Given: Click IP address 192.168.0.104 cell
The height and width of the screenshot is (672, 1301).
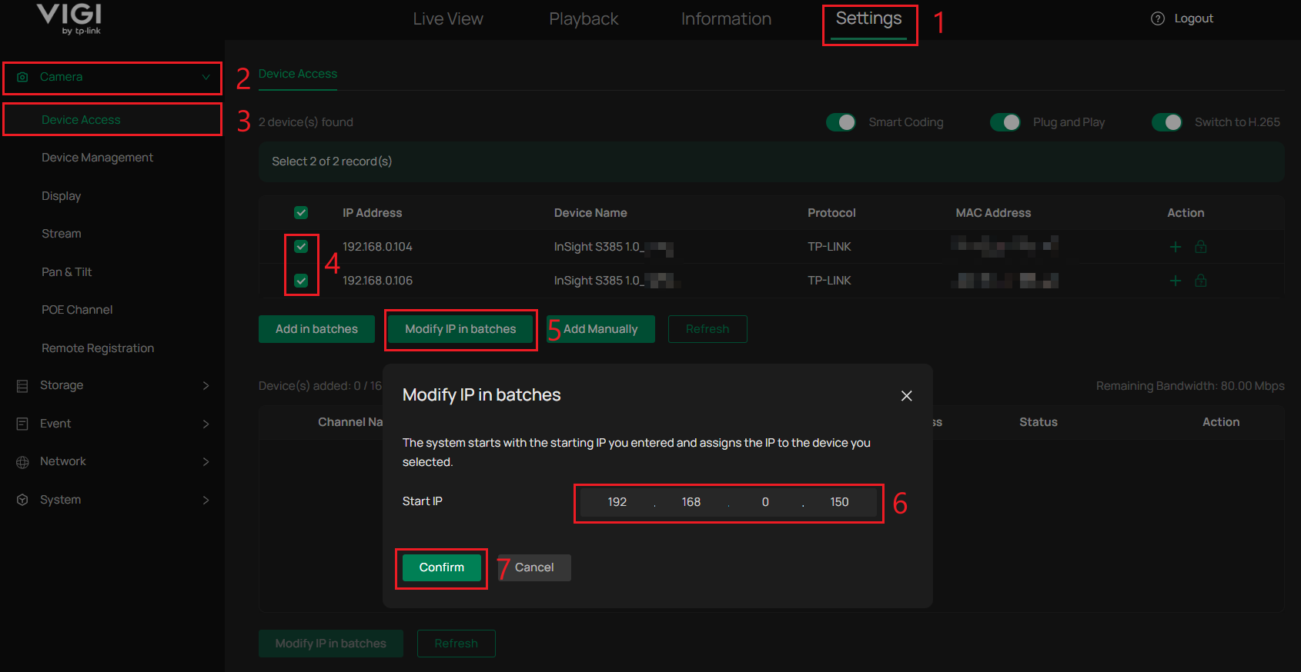Looking at the screenshot, I should click(377, 247).
